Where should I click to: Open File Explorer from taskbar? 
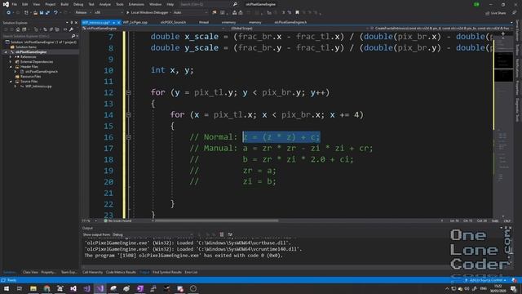point(33,288)
